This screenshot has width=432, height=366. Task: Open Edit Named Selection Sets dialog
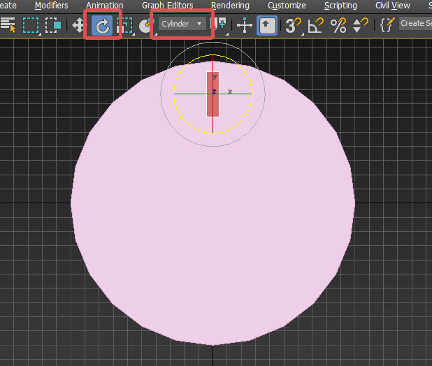(387, 24)
